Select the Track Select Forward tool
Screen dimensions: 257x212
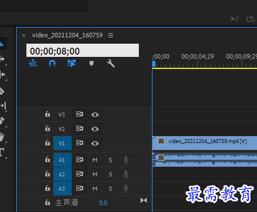click(x=2, y=59)
